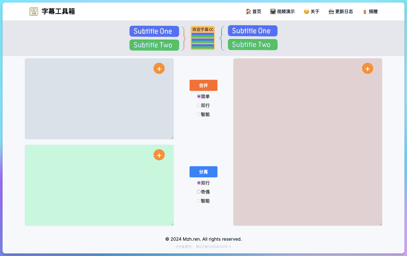Image resolution: width=407 pixels, height=256 pixels.
Task: Open the 首页 navigation item
Action: point(253,11)
